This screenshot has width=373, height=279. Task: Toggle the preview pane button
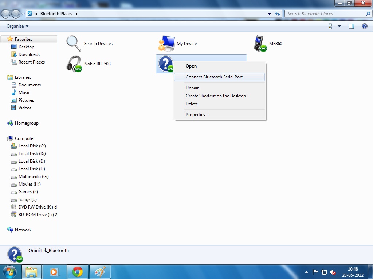[x=352, y=26]
